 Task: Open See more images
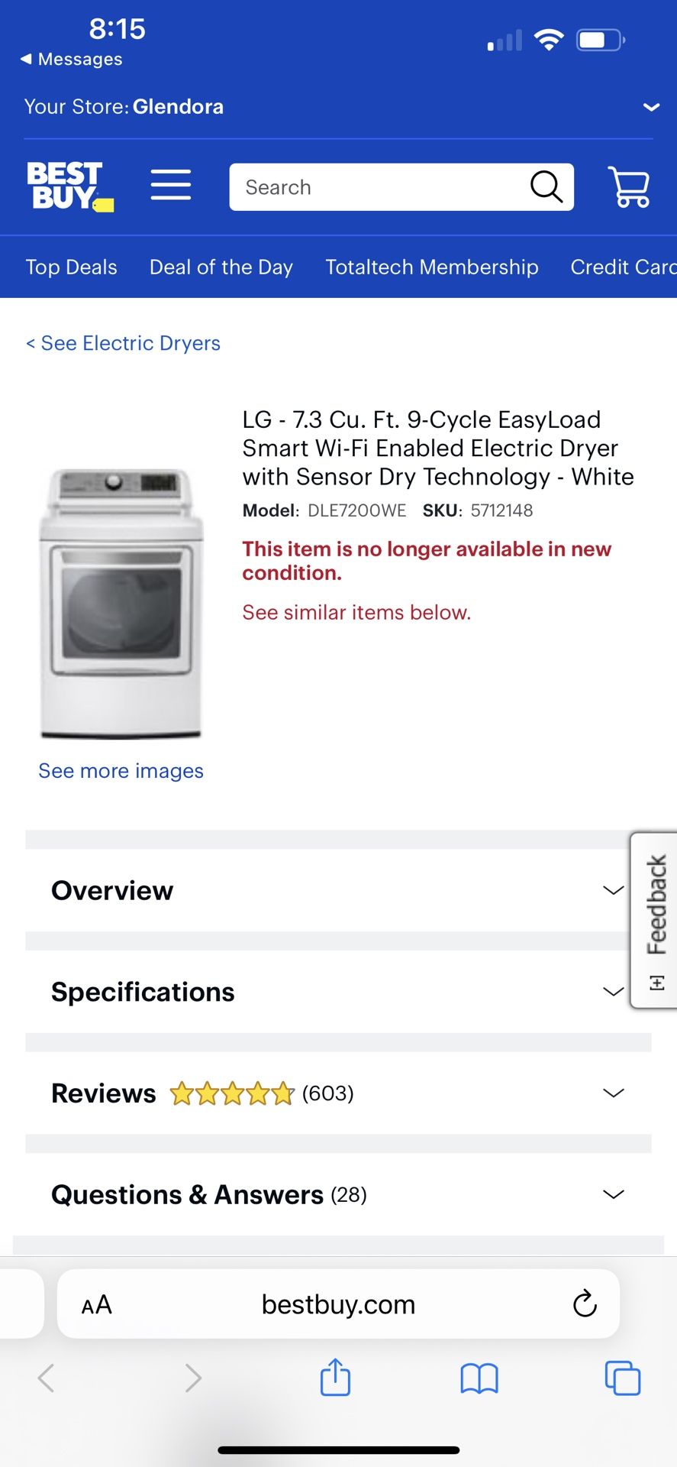coord(121,771)
